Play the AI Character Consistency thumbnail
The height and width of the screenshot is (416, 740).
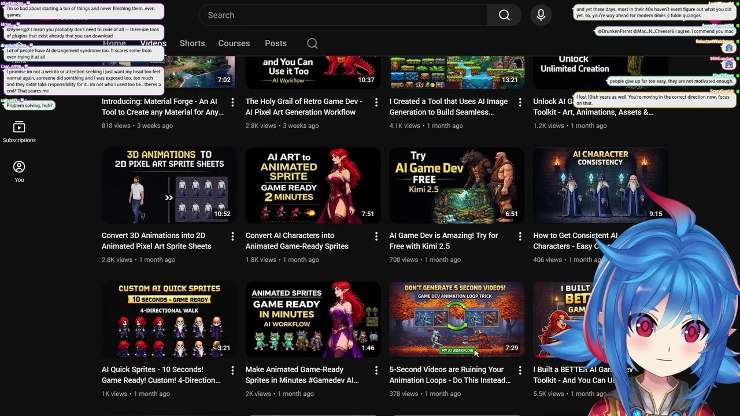[600, 185]
